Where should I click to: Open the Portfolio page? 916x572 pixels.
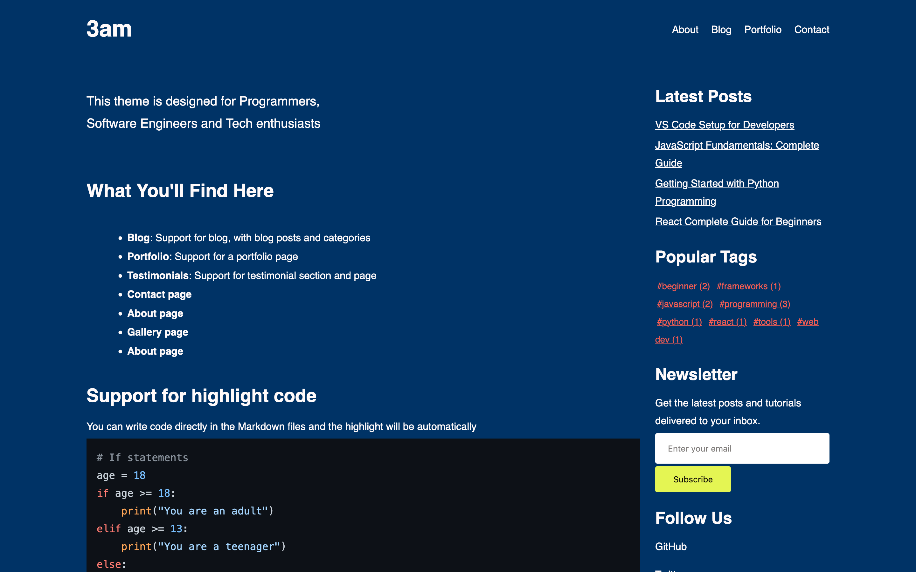click(x=763, y=30)
